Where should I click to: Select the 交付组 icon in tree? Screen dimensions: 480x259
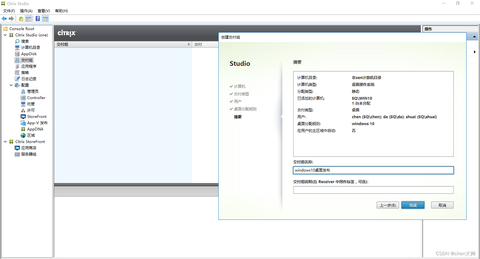(x=17, y=60)
